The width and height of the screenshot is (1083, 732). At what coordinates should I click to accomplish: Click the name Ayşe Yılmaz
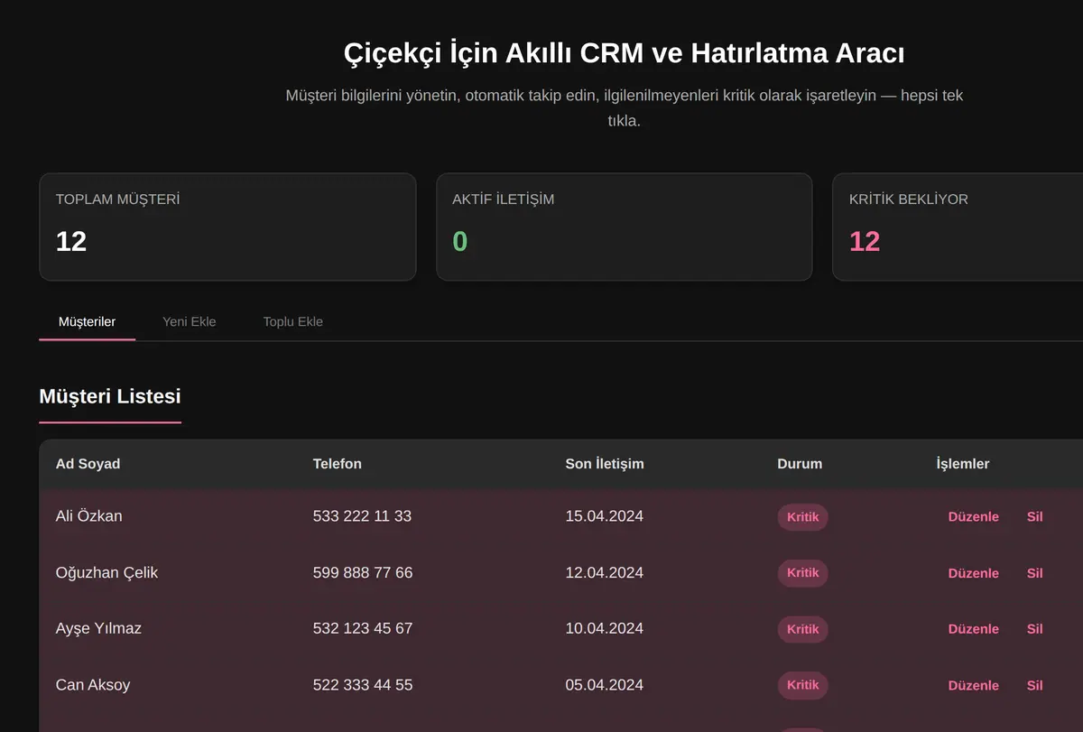click(98, 628)
